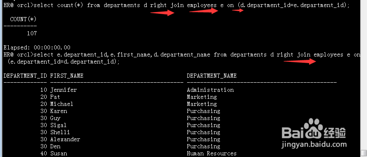The height and width of the screenshot is (157, 367).
Task: Click department id 20 in Pat's row
Action: click(44, 97)
